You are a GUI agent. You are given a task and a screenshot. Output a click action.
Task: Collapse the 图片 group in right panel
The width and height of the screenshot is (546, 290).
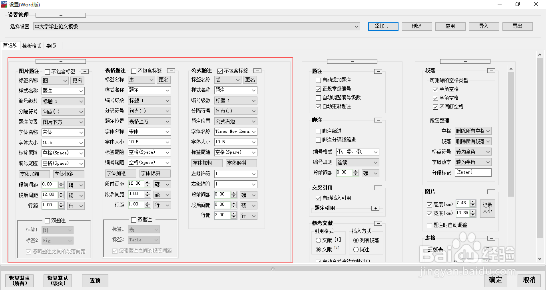click(491, 192)
